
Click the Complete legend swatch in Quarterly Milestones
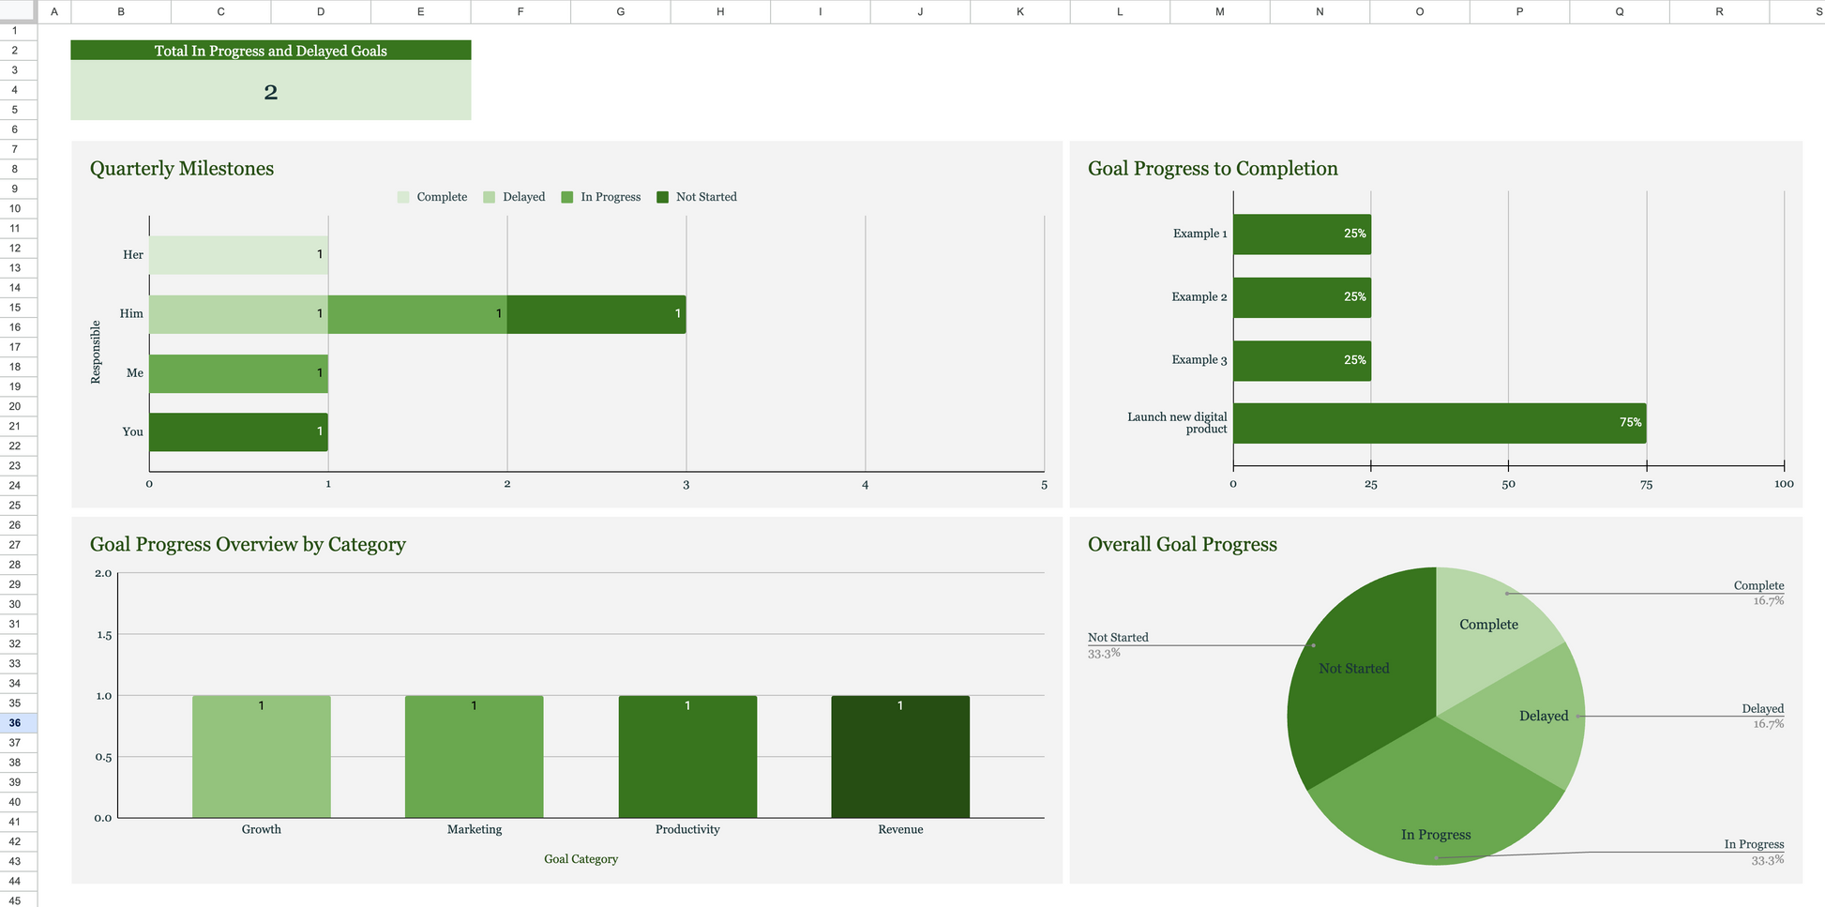(403, 197)
